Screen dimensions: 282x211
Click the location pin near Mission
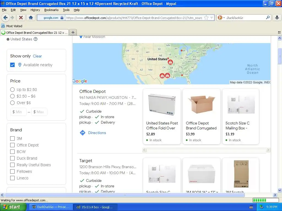pos(81,37)
